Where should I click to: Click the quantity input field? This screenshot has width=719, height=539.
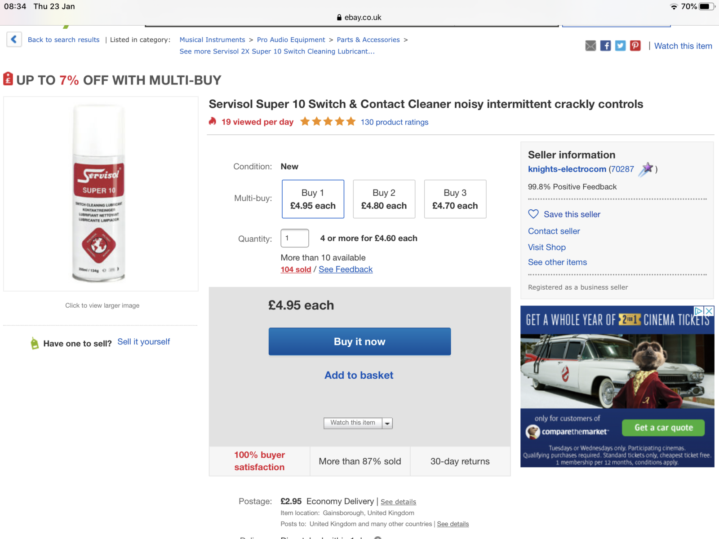click(294, 238)
